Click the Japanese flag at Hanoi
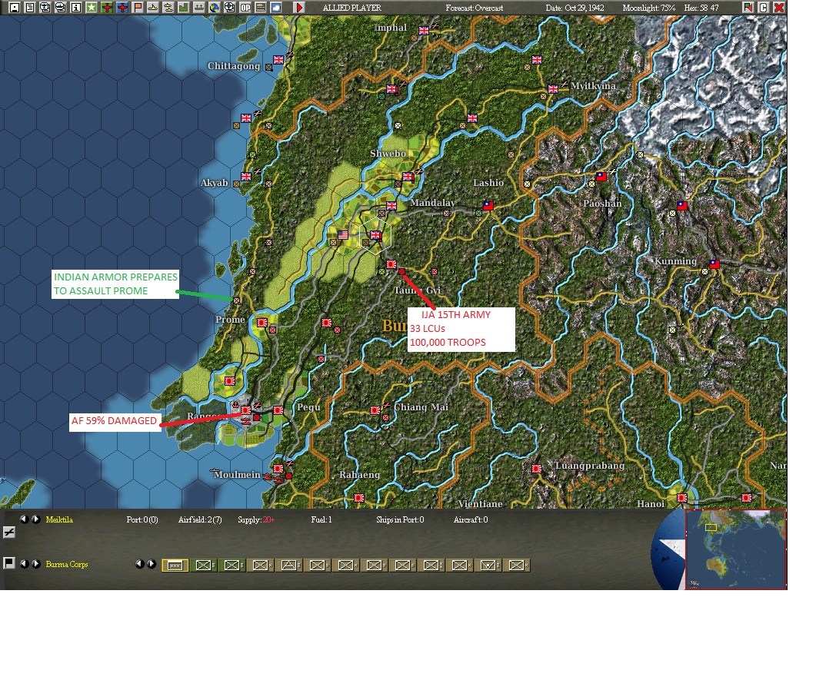Viewport: 816px width, 690px height. pos(682,498)
